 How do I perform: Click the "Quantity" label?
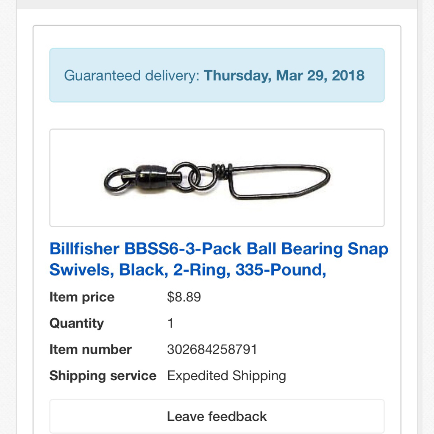pyautogui.click(x=77, y=323)
